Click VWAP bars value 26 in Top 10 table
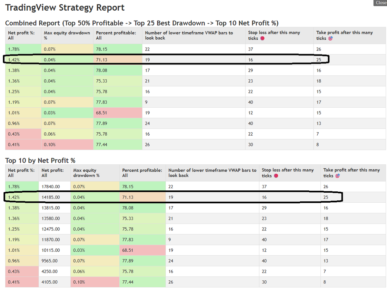387x290 pixels. coord(213,282)
